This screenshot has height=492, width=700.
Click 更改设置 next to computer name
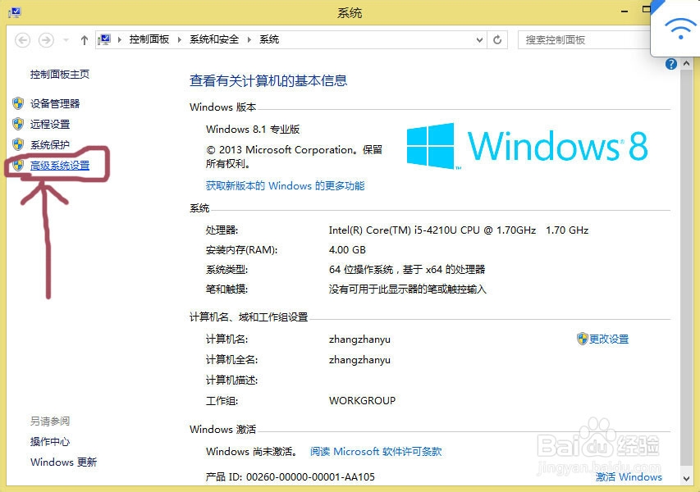[x=609, y=339]
